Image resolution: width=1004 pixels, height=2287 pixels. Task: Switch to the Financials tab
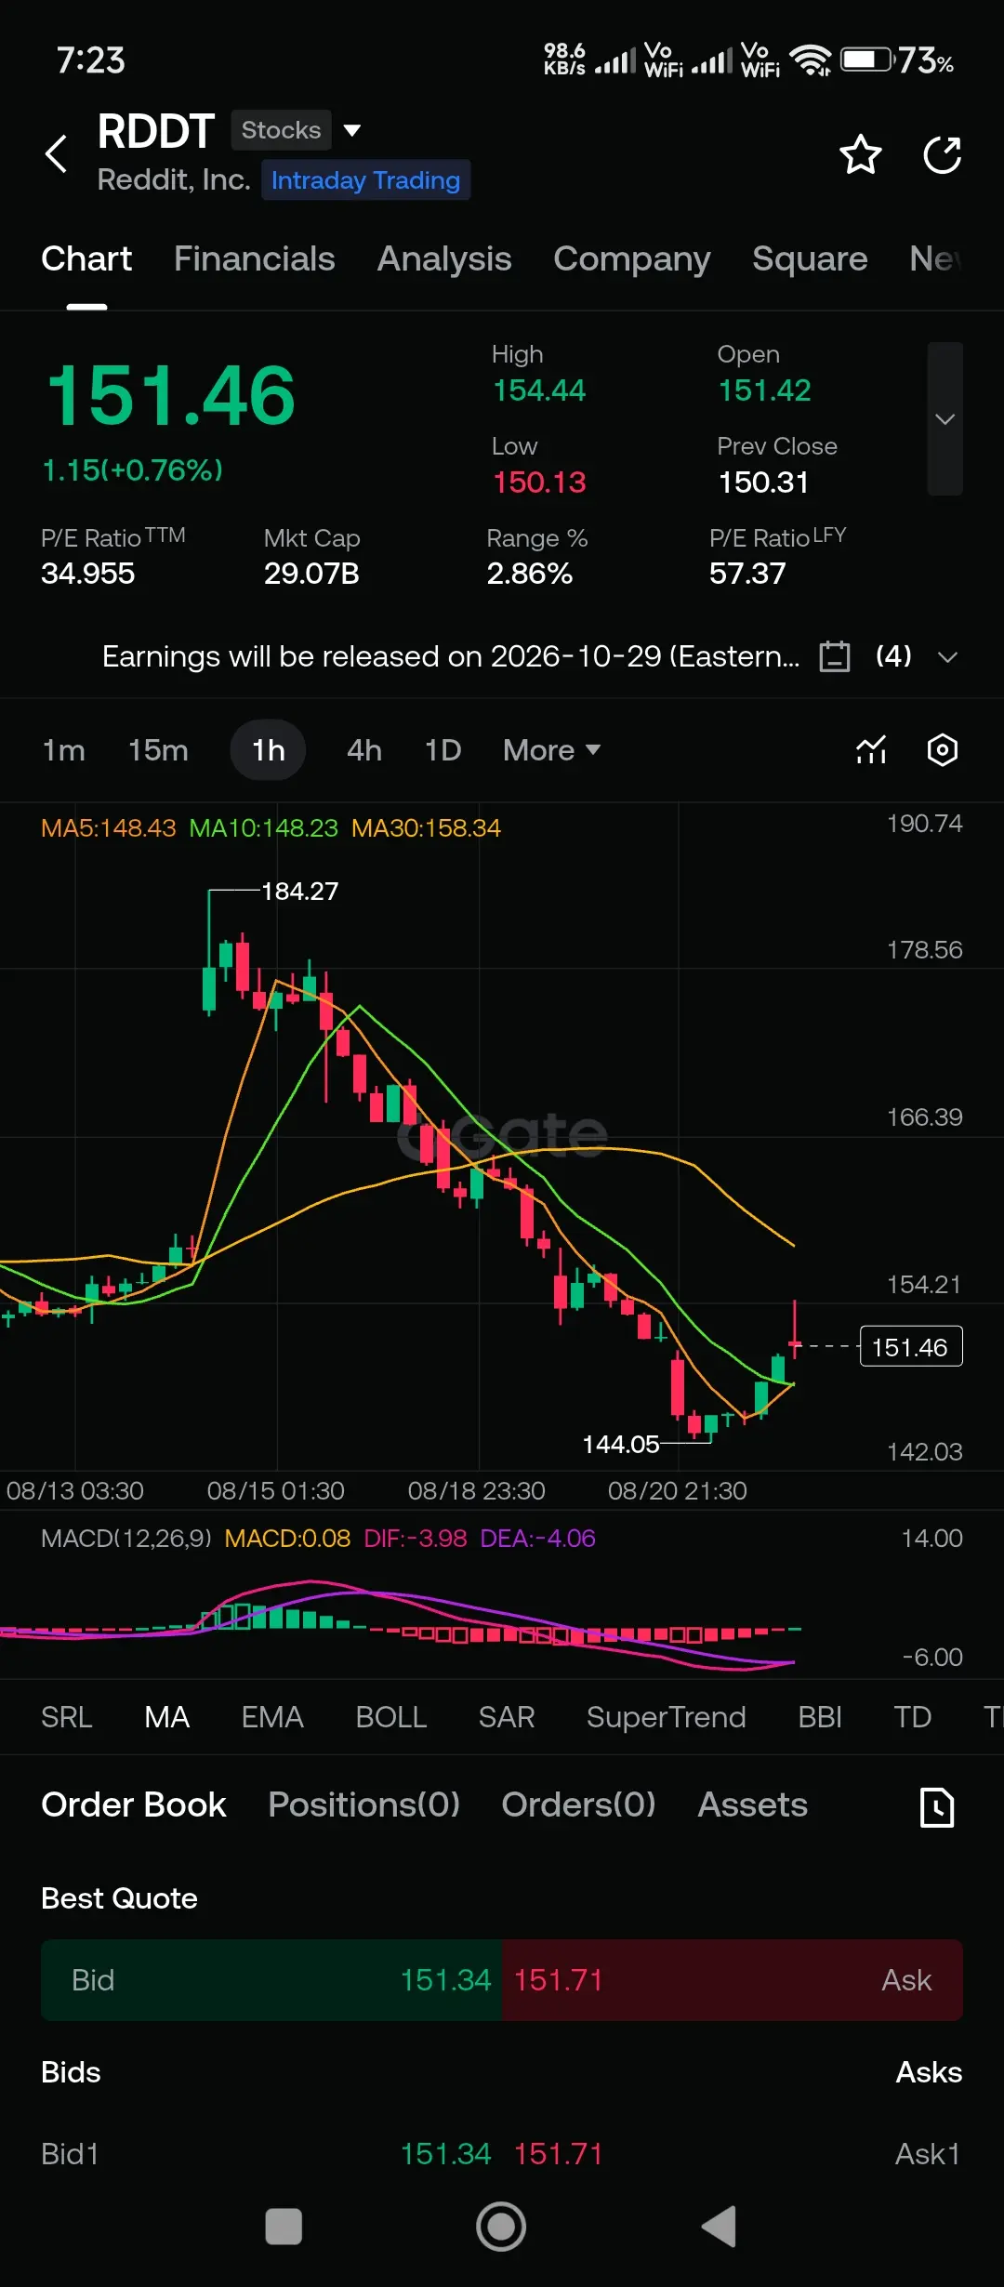(254, 258)
